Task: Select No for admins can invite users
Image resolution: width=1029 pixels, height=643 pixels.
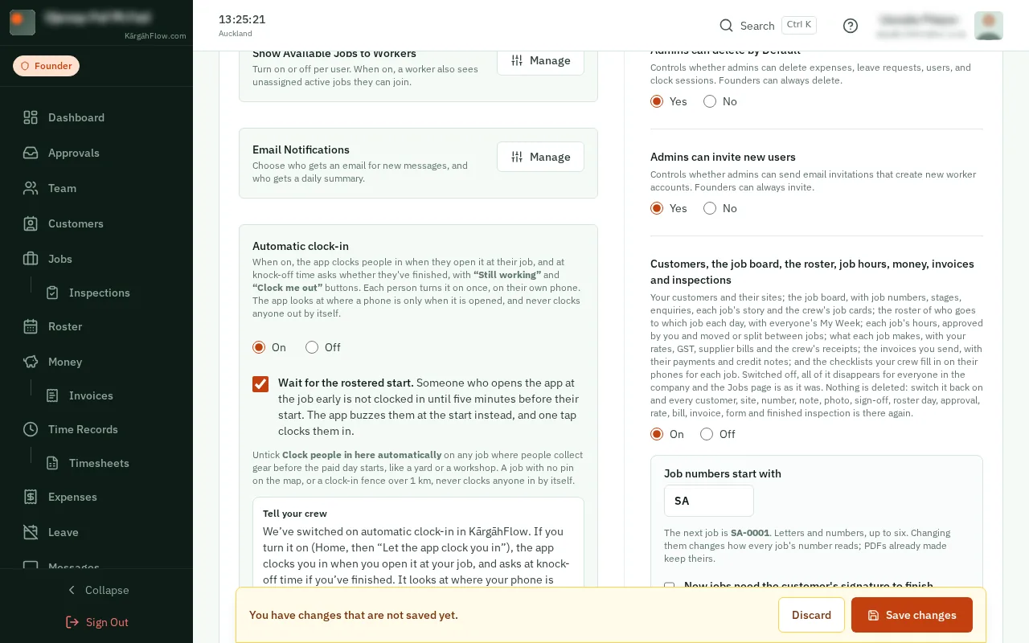Action: click(710, 208)
